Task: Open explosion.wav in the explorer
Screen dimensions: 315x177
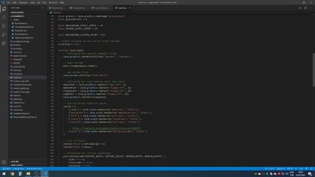Action: [x=20, y=56]
